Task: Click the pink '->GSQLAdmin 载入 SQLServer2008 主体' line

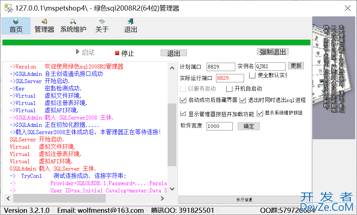Action: point(62,118)
